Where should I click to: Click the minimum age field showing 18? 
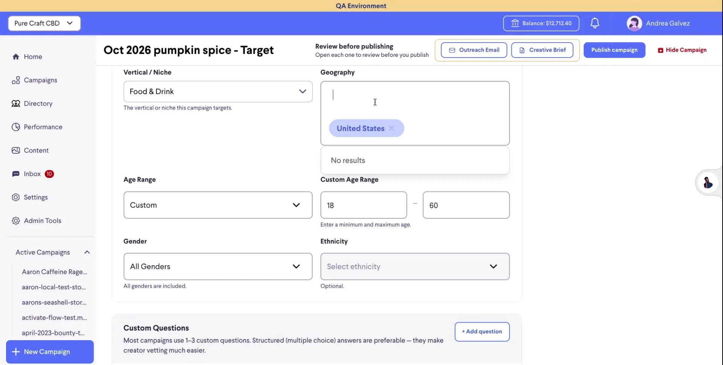tap(363, 205)
